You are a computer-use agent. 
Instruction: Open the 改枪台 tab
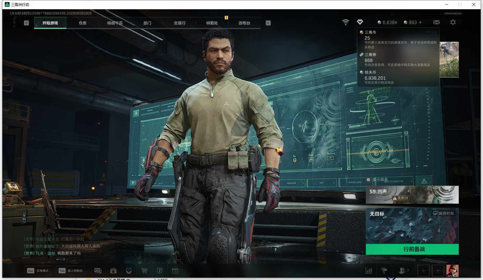244,23
